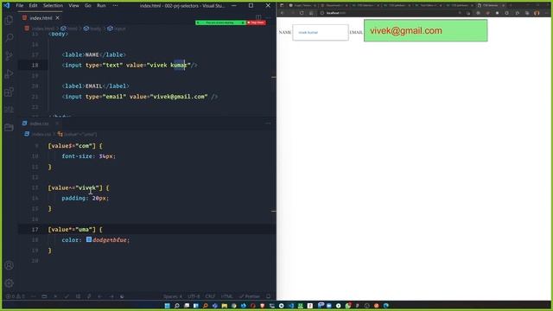Click the Spaces: 4 indentation status item

coord(173,296)
